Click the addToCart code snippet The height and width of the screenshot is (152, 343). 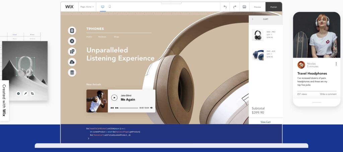coord(113,133)
